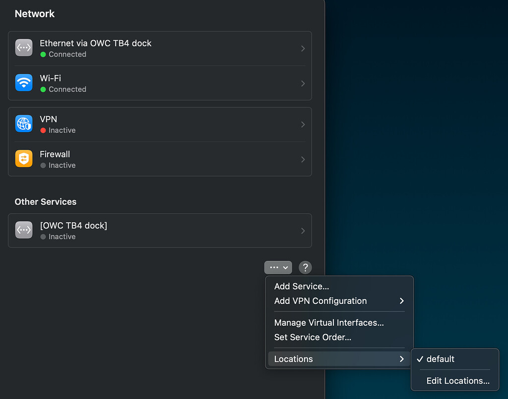Select the [OWC TB4 dock] adapter icon
The width and height of the screenshot is (508, 399).
tap(23, 230)
